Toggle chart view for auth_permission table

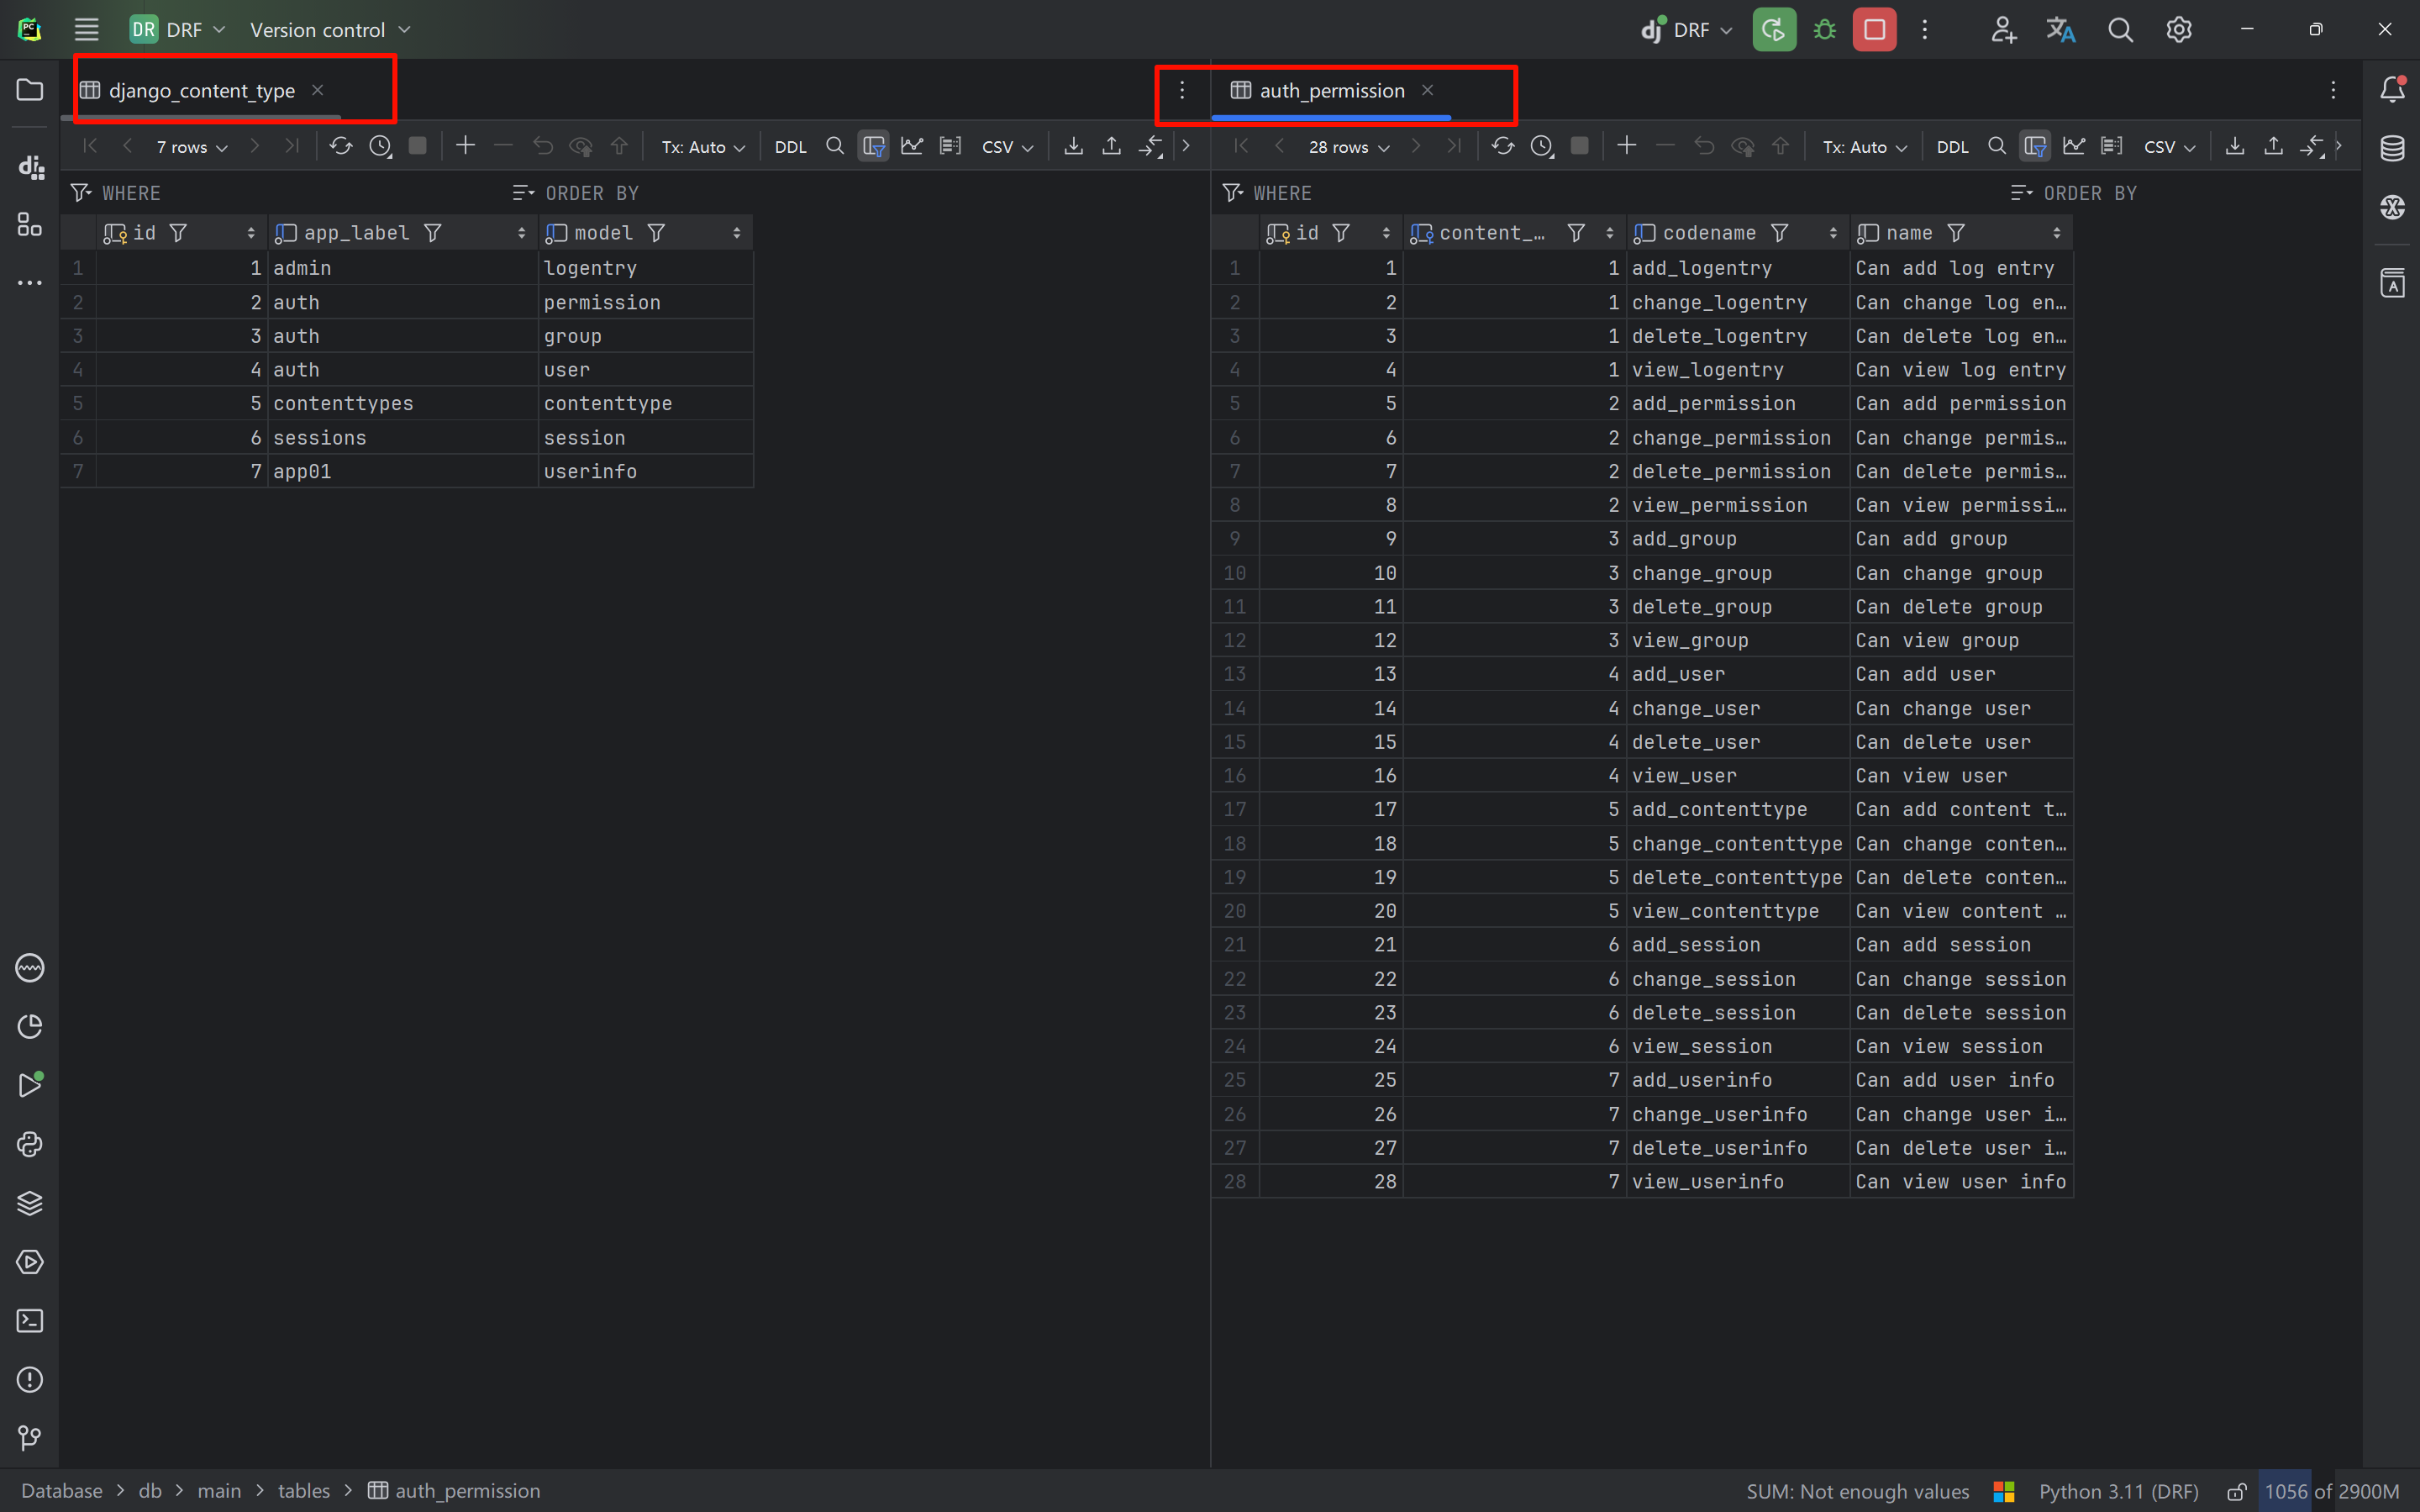[2073, 146]
